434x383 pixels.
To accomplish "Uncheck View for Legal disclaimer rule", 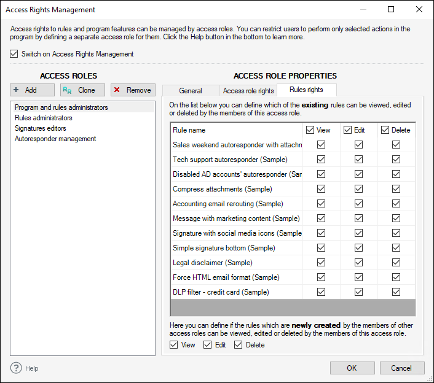I will pyautogui.click(x=321, y=263).
